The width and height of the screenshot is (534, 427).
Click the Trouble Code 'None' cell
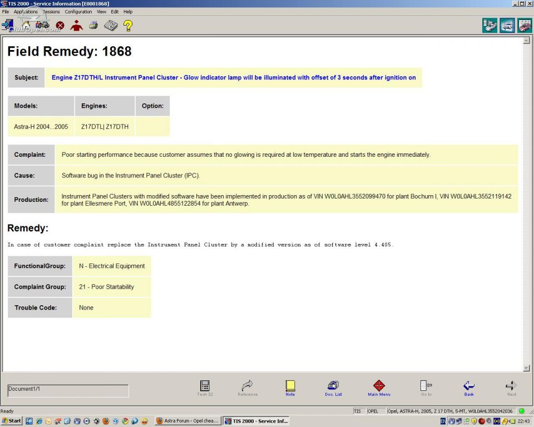pyautogui.click(x=112, y=307)
